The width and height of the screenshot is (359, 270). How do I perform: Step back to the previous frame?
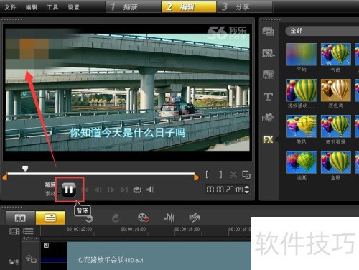98,190
